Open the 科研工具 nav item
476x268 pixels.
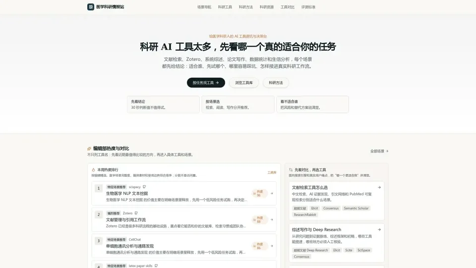click(x=225, y=7)
